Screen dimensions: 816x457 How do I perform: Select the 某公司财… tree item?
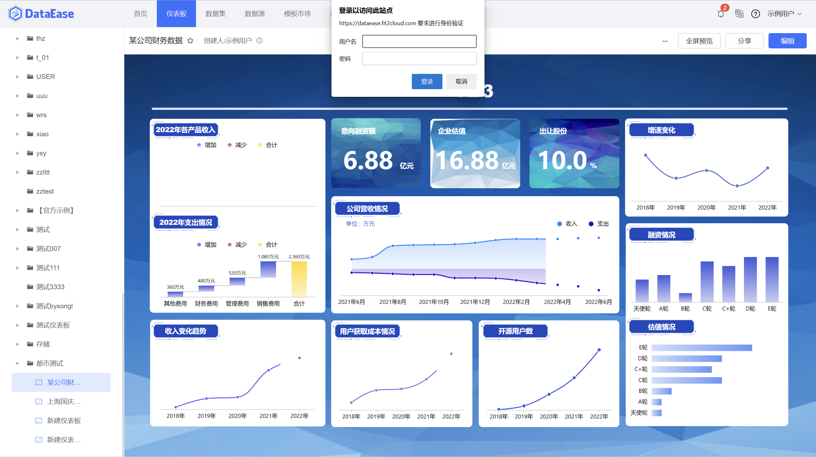(x=61, y=382)
